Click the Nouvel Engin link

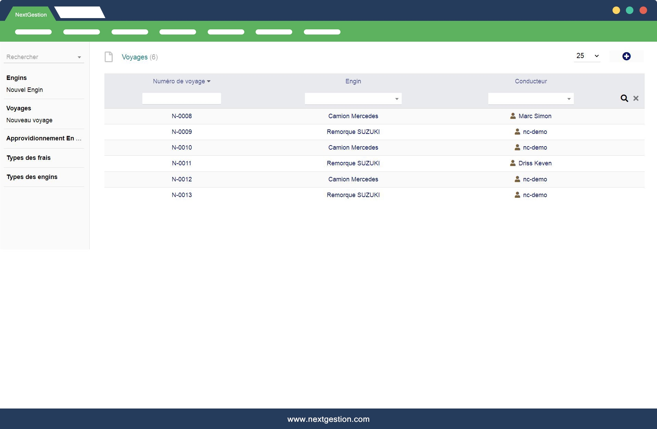pyautogui.click(x=25, y=90)
